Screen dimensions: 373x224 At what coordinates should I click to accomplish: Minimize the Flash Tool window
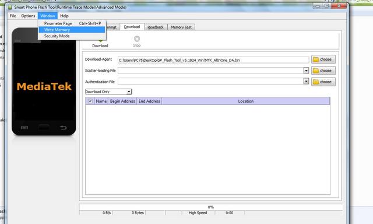pyautogui.click(x=318, y=6)
